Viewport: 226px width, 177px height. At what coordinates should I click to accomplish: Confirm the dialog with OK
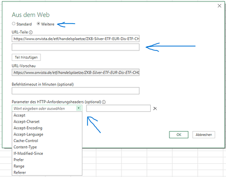click(178, 135)
